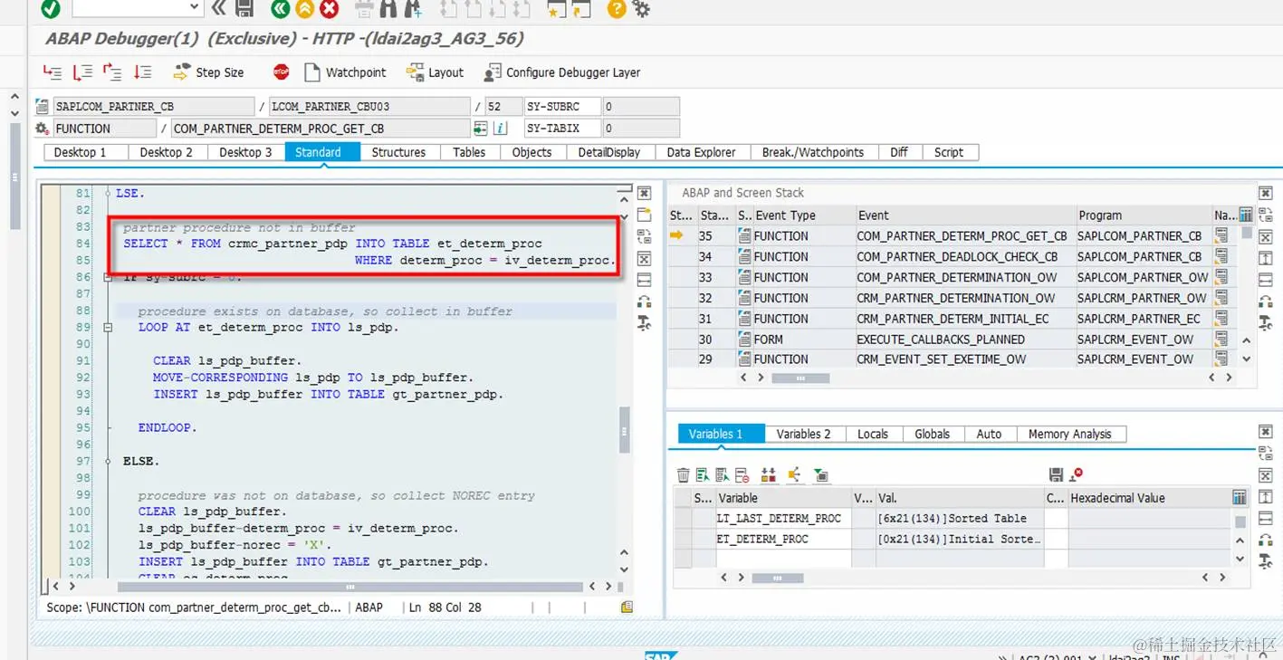The height and width of the screenshot is (660, 1283).
Task: Switch to the Tables tab
Action: [x=469, y=152]
